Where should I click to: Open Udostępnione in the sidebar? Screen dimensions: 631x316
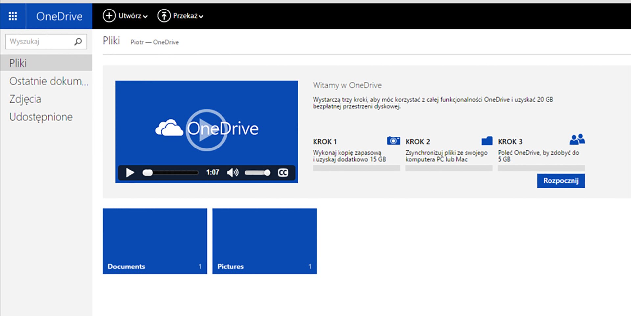pyautogui.click(x=41, y=117)
